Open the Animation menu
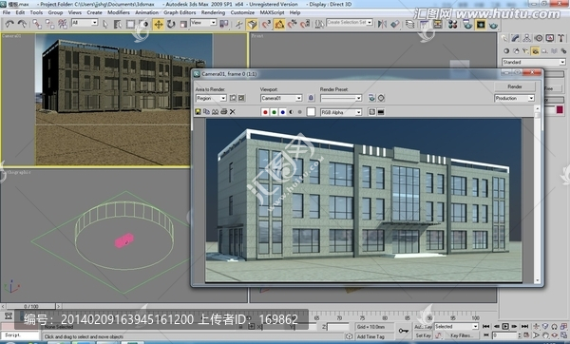The height and width of the screenshot is (344, 570). (146, 12)
